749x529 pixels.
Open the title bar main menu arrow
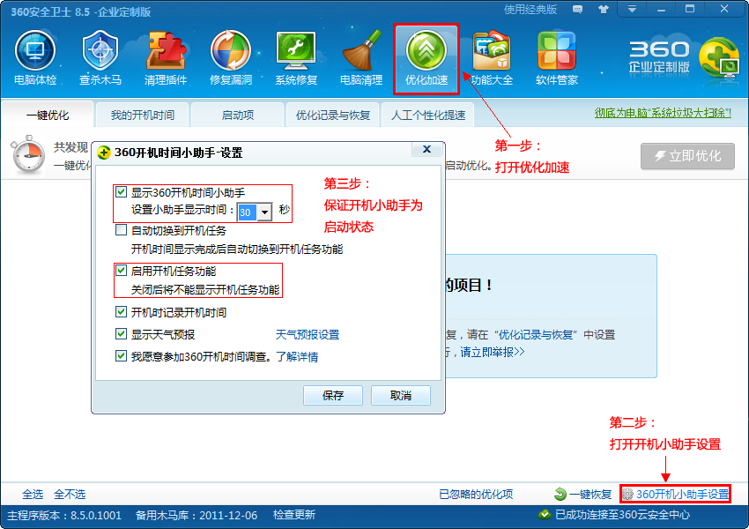(x=632, y=9)
